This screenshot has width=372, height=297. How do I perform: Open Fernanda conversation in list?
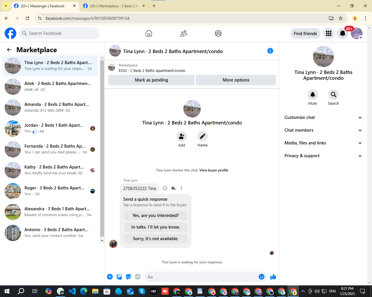(50, 149)
